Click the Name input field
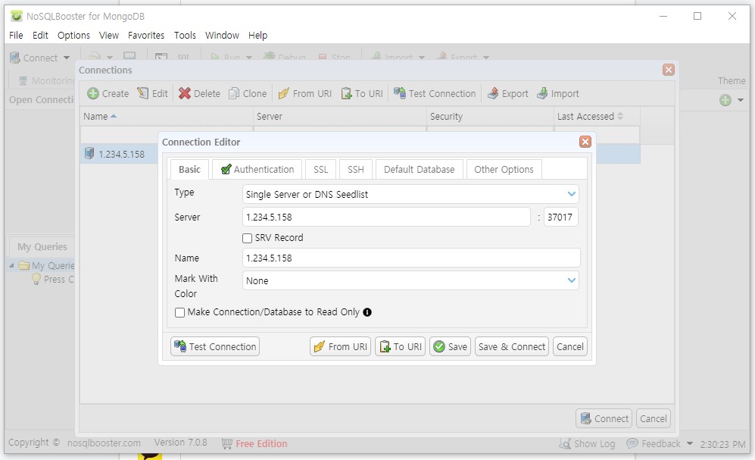Screen dimensions: 755x460 pos(411,258)
